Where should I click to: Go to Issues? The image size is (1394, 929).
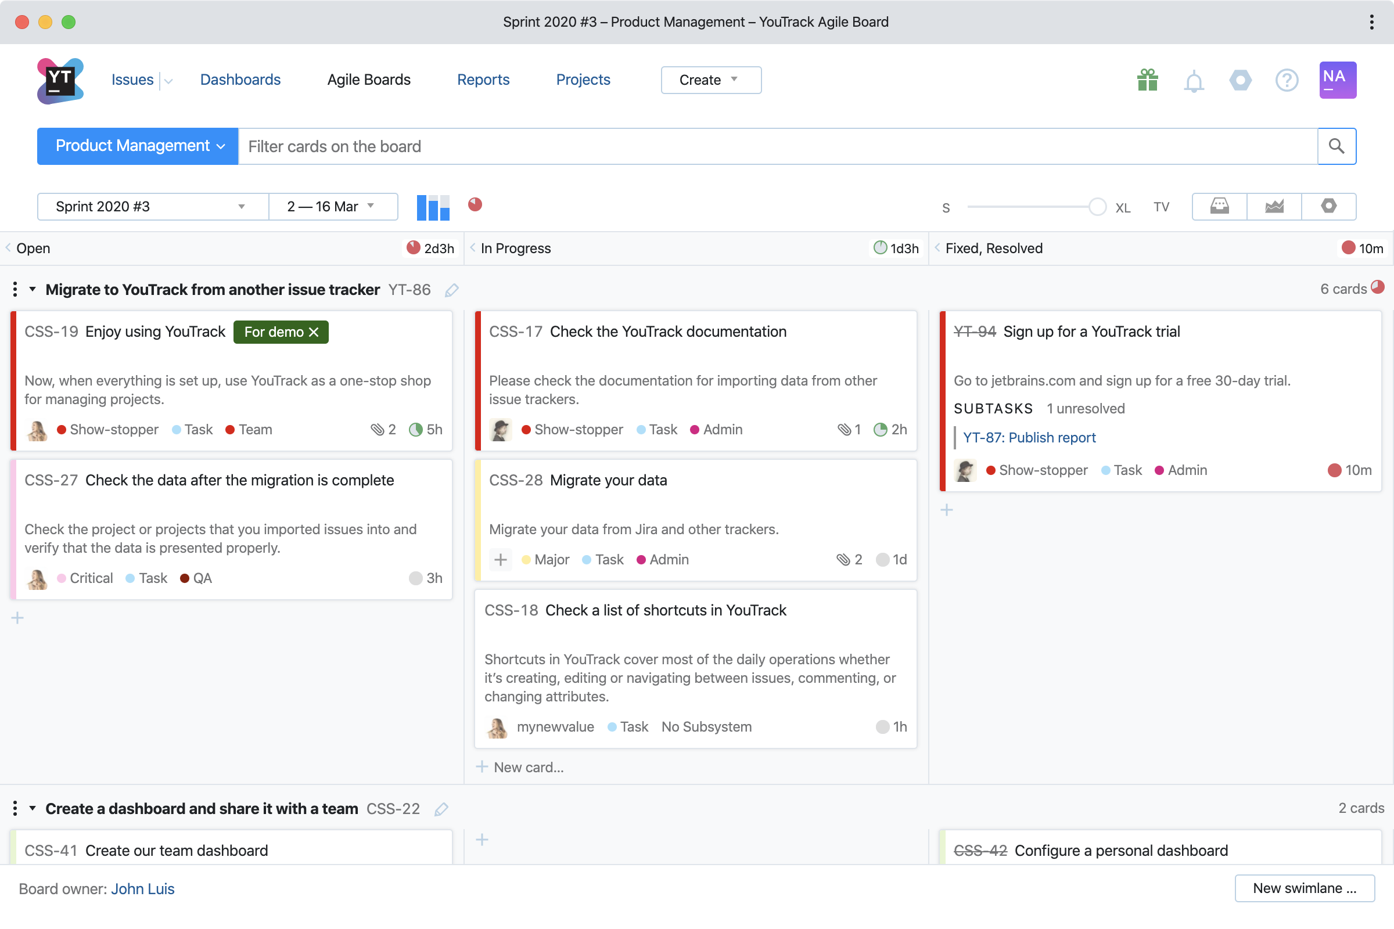tap(132, 80)
